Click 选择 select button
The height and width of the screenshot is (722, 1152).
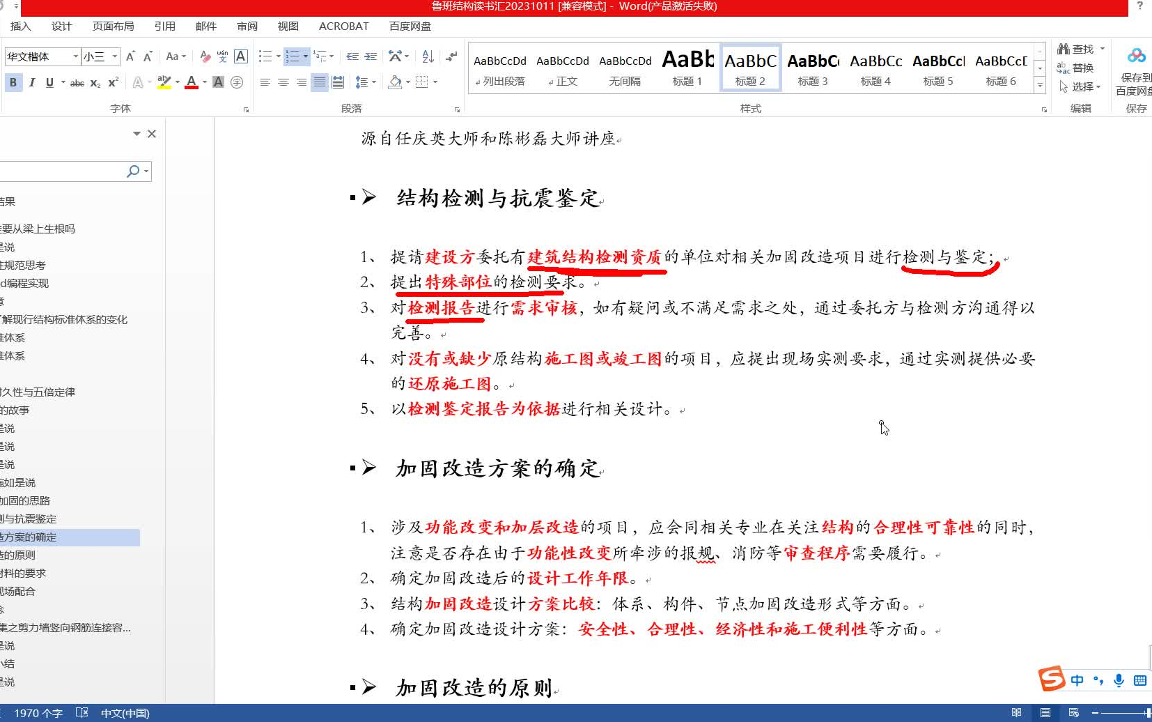[x=1079, y=86]
